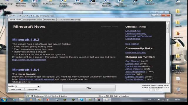
Task: Click the Minecraft Launcher title bar icon
Action: 9,16
